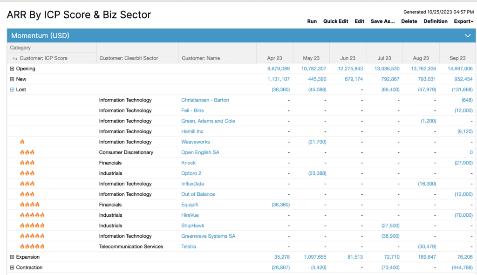This screenshot has width=477, height=275.
Task: Click the three-flame ICP score for Out of Balance
Action: [27, 194]
